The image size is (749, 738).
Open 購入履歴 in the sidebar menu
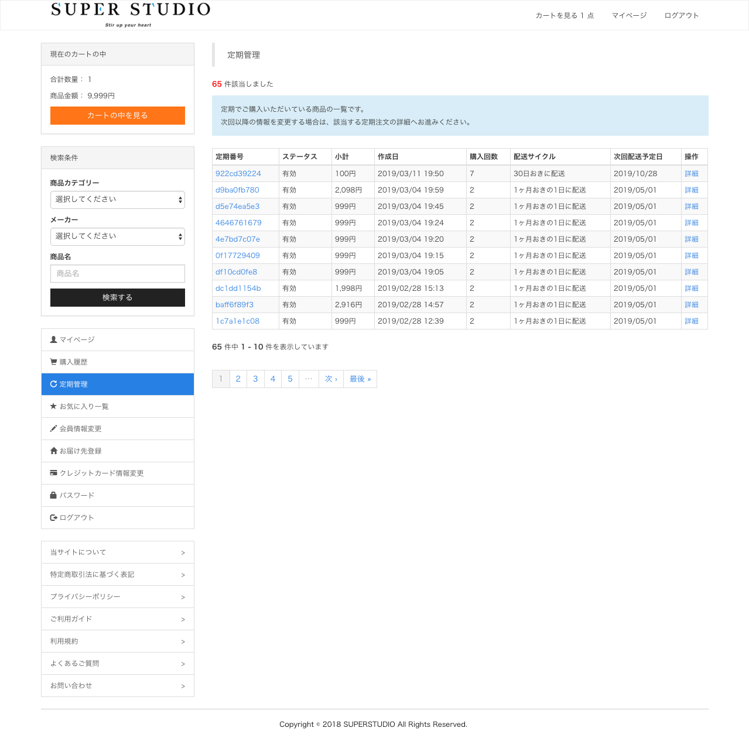[x=118, y=362]
